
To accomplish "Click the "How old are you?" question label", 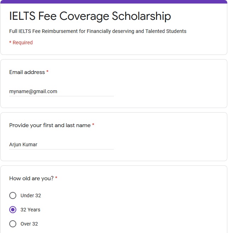I will (31, 178).
